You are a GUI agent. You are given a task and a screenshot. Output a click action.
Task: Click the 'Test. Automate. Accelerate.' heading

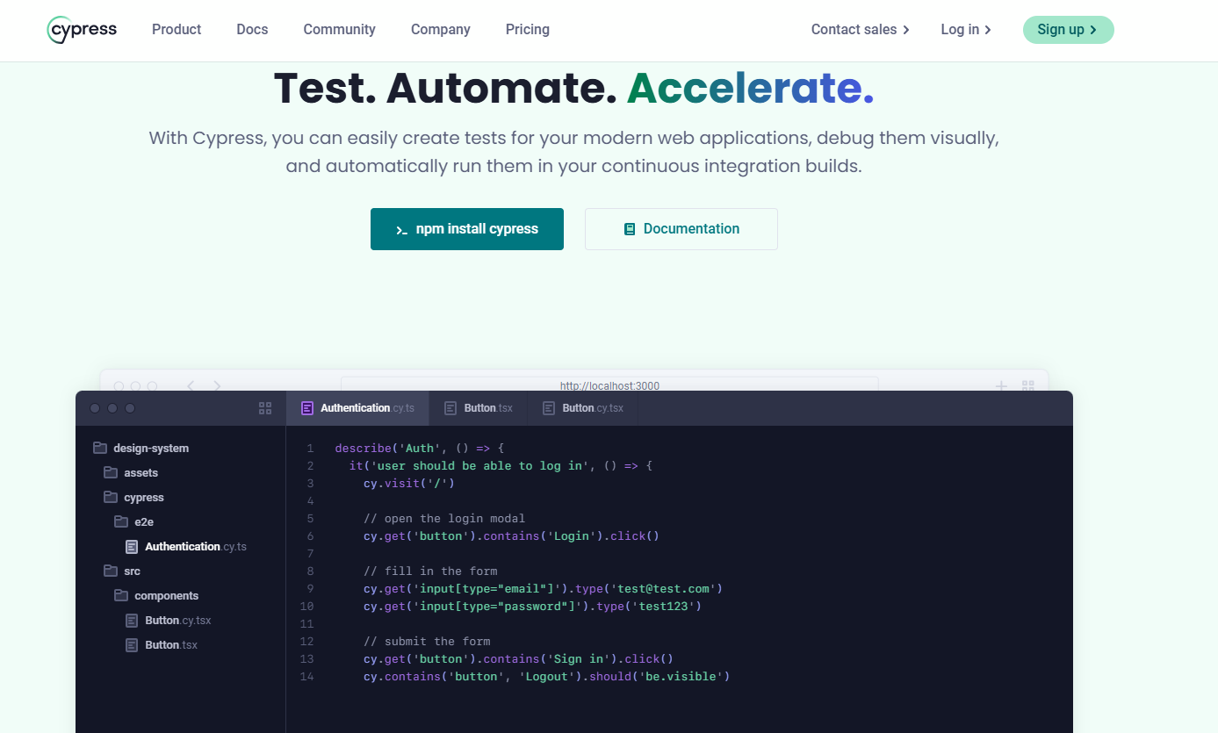(574, 88)
